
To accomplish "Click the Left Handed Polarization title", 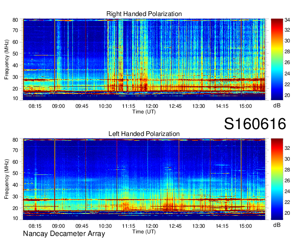I will coord(144,134).
